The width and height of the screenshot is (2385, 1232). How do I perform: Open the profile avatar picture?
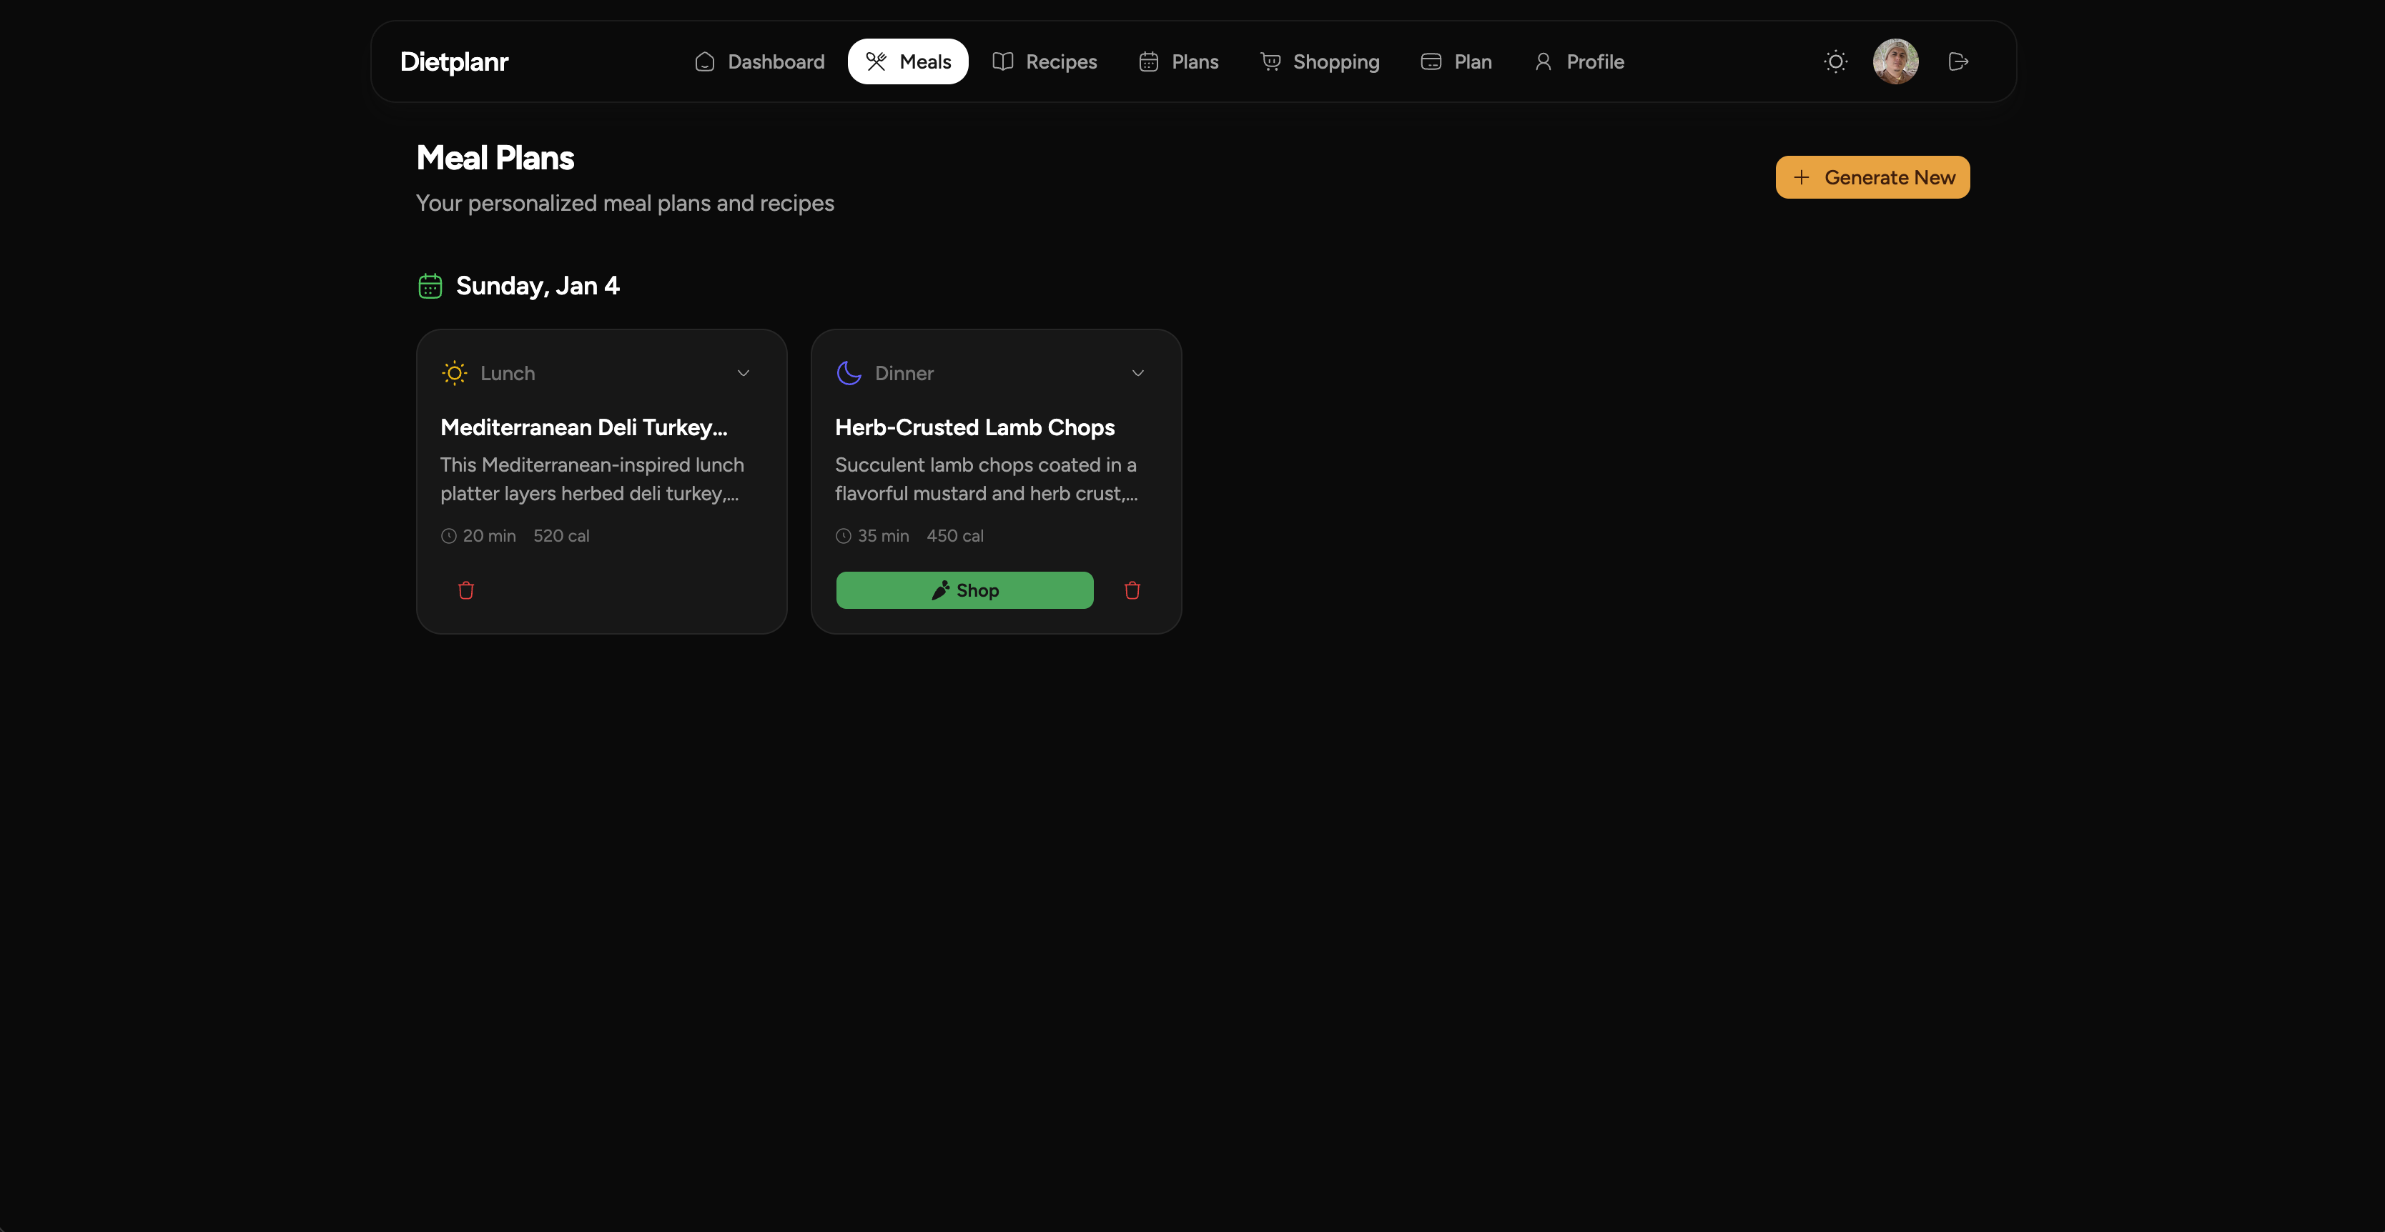1895,61
